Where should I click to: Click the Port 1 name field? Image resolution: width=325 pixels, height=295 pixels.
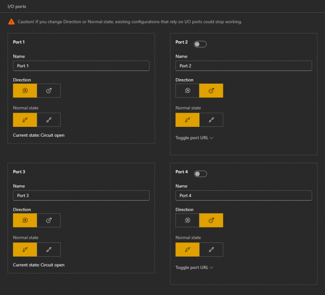81,66
